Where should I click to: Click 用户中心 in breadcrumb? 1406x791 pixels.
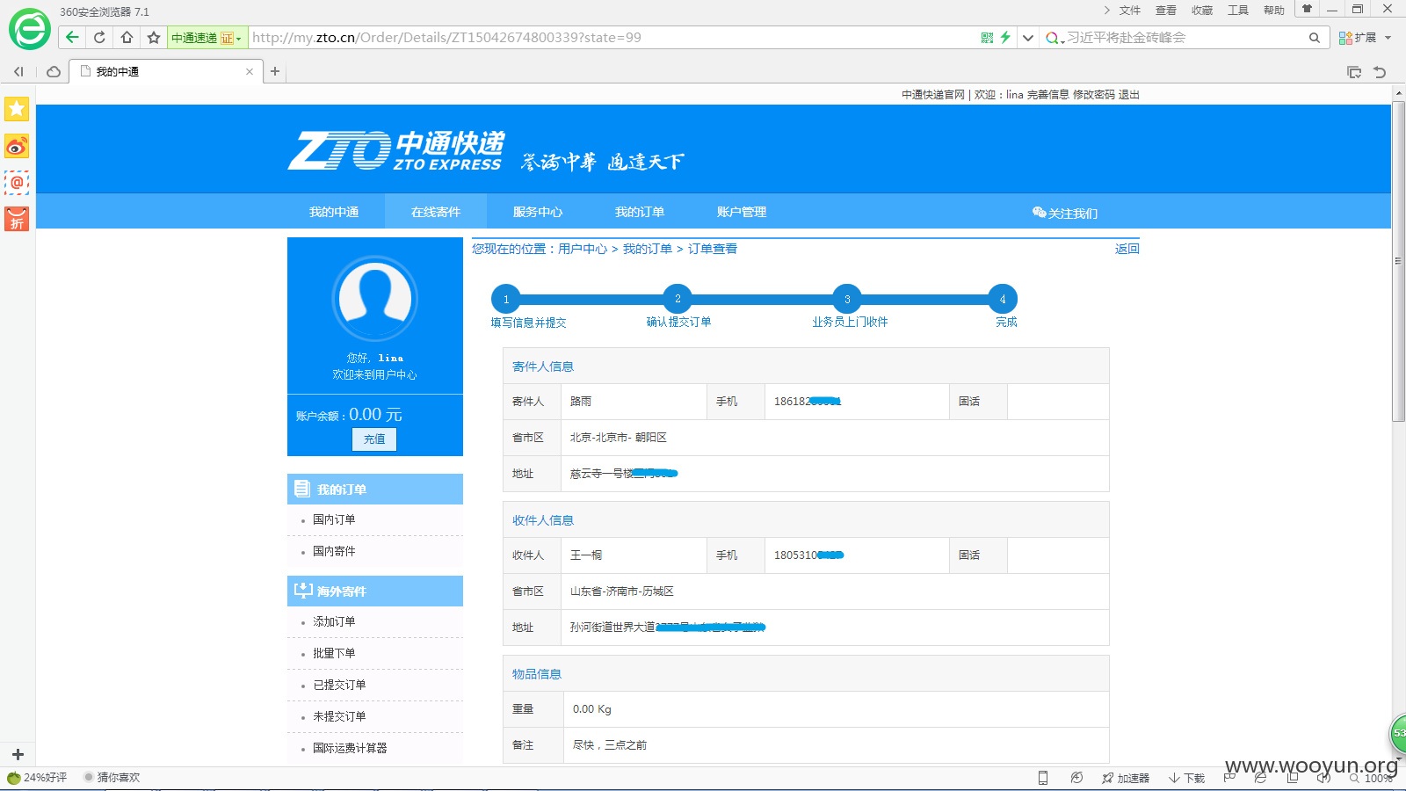click(583, 249)
